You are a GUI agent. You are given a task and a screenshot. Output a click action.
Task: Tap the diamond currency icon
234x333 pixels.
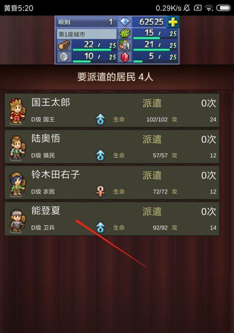coord(125,22)
